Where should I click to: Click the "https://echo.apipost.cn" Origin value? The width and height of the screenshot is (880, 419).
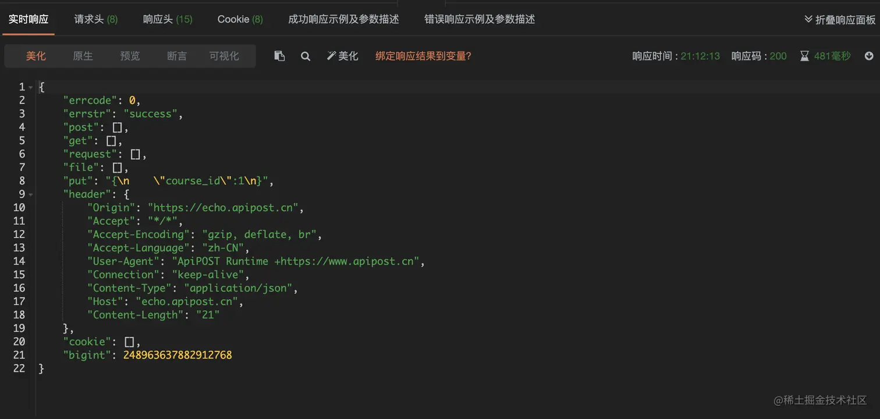[x=223, y=207]
